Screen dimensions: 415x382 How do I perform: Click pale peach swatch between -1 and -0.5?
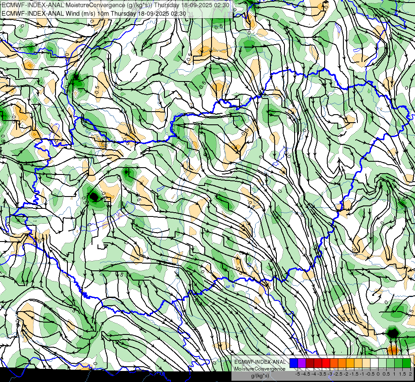(366, 363)
